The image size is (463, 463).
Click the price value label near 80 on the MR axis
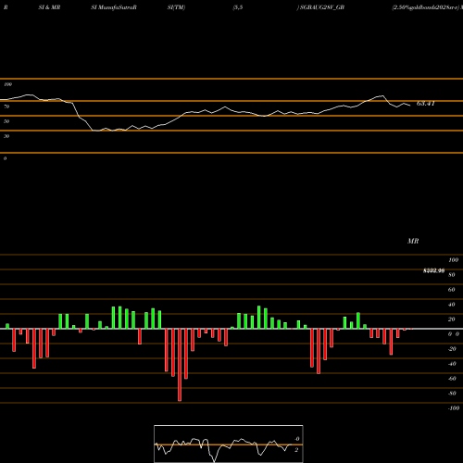(433, 270)
